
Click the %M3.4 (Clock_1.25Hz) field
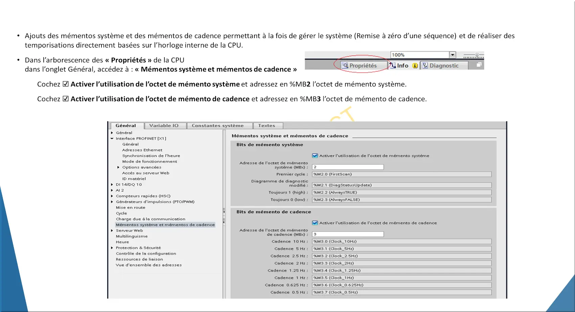(401, 270)
